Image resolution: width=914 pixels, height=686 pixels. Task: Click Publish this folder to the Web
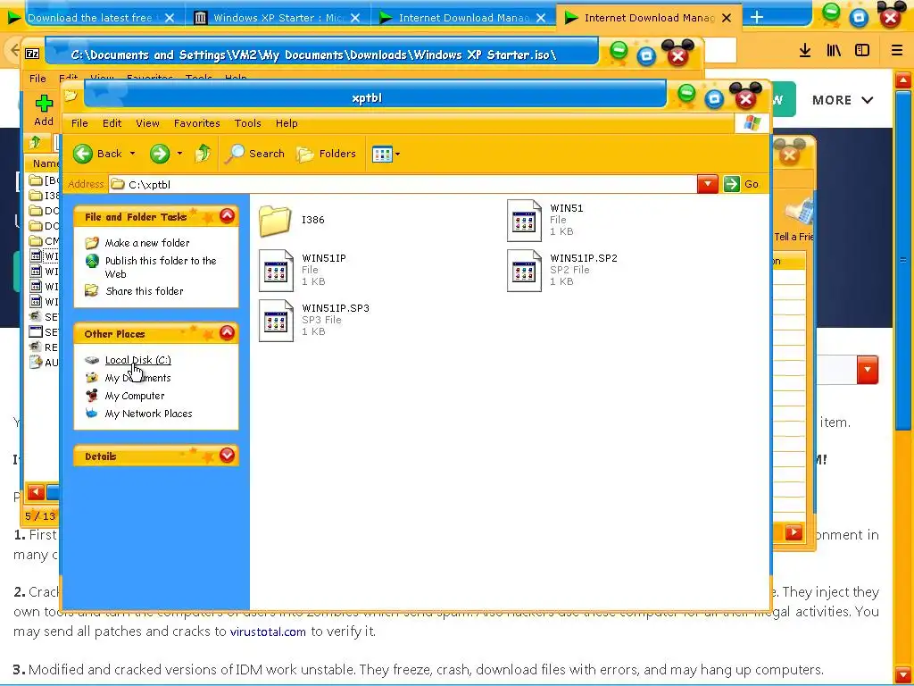coord(161,267)
